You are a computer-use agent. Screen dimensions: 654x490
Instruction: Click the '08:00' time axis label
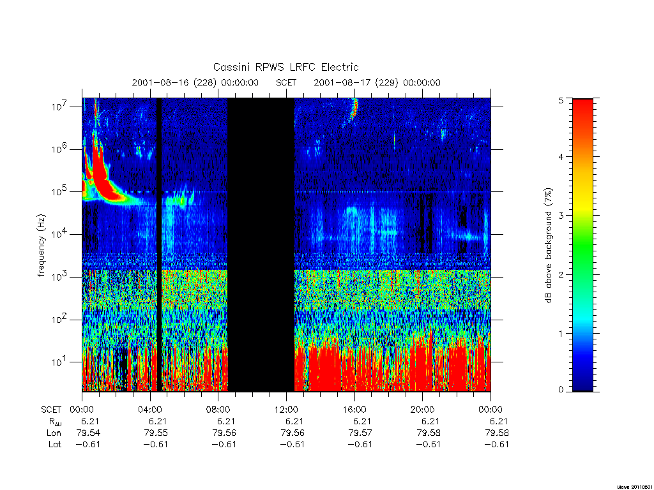[218, 410]
